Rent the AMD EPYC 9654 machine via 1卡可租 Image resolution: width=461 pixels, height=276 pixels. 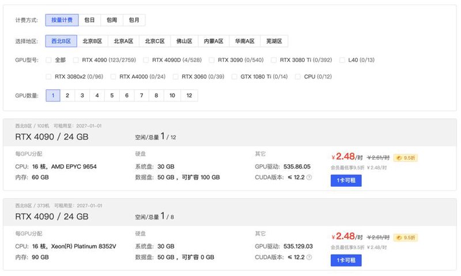(346, 180)
